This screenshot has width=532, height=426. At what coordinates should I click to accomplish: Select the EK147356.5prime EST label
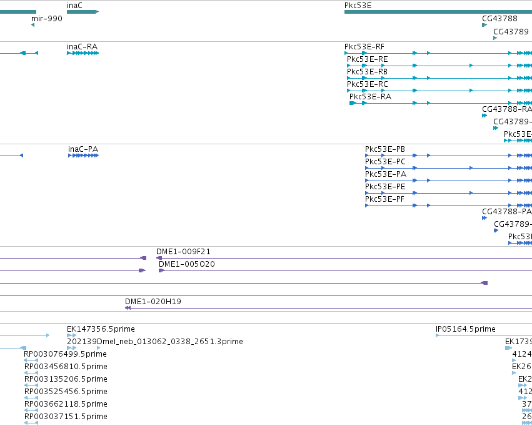101,329
